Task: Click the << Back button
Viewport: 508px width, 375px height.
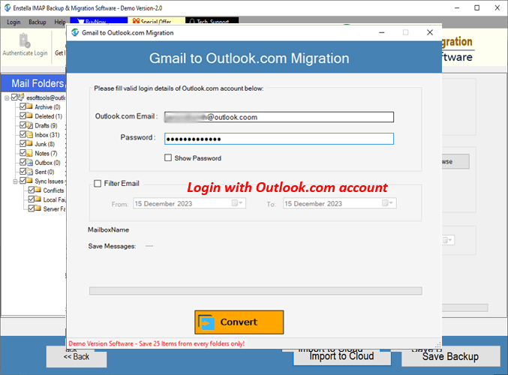Action: pos(76,356)
